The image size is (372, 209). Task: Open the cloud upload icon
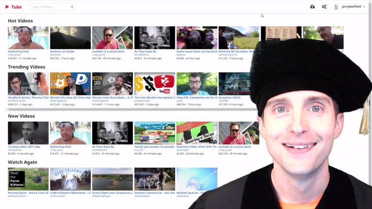coord(312,7)
